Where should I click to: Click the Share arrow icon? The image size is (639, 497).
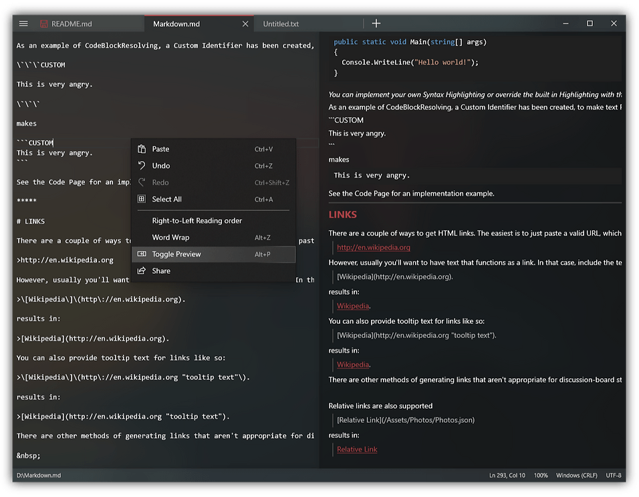pos(142,271)
